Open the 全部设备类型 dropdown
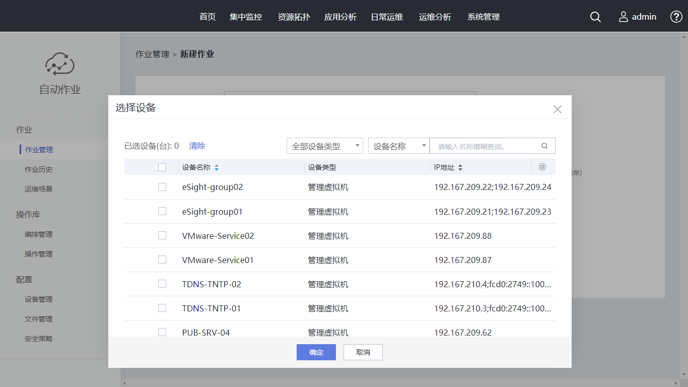 pyautogui.click(x=325, y=146)
